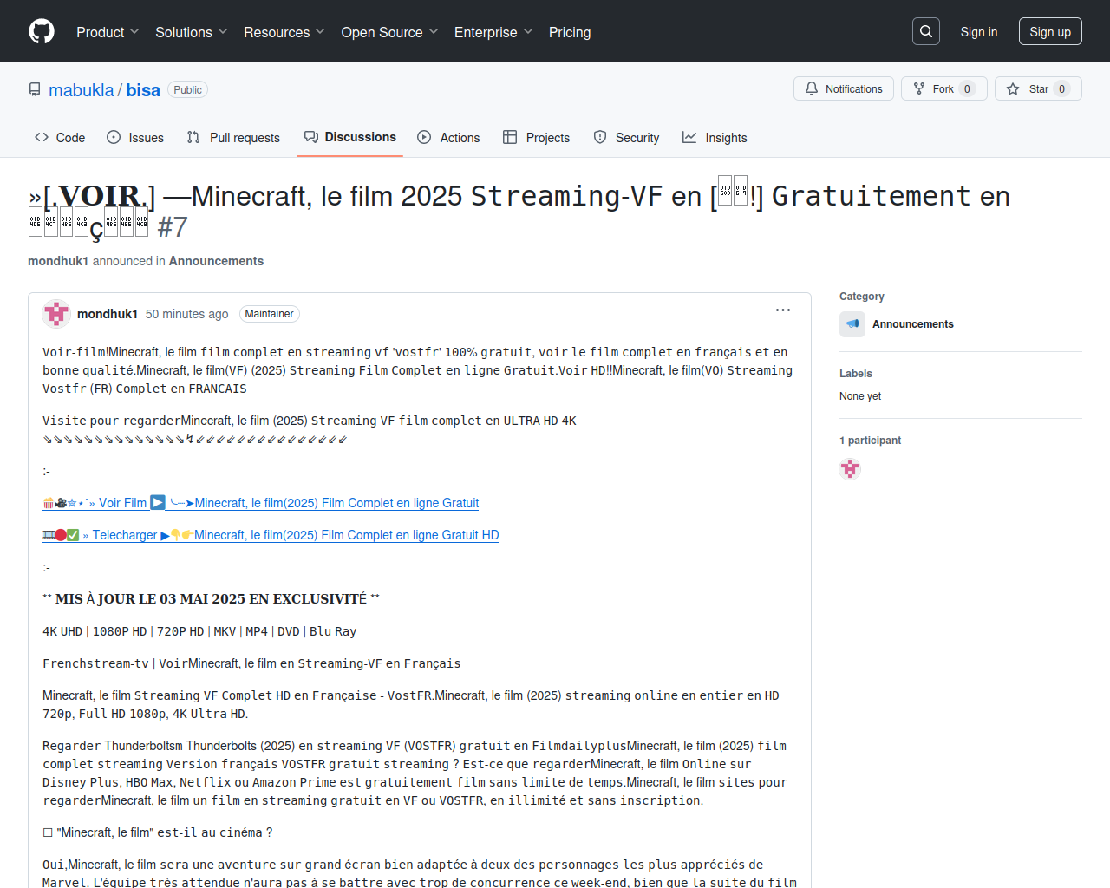Image resolution: width=1110 pixels, height=888 pixels.
Task: Expand the Product menu
Action: tap(108, 32)
